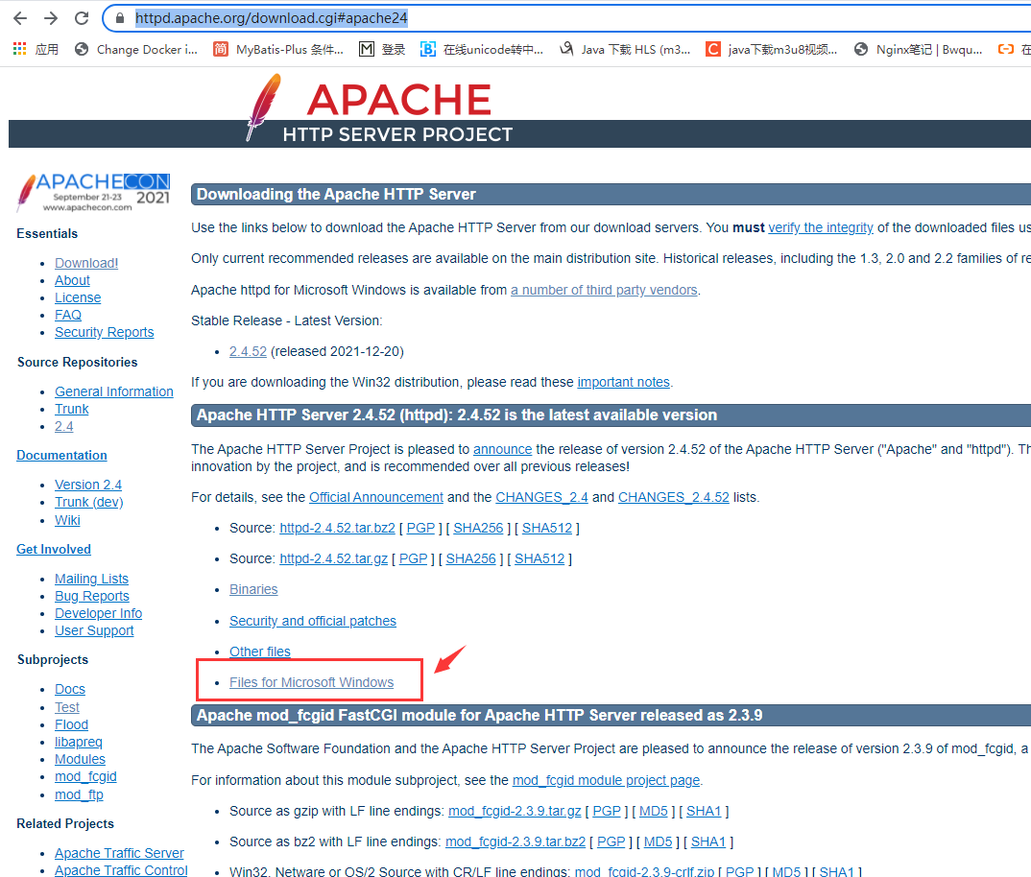
Task: Open the Bug Reports link
Action: point(92,596)
